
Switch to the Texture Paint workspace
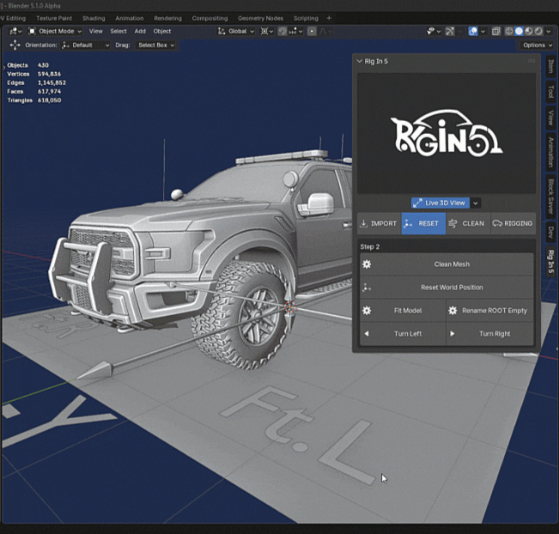[x=54, y=18]
